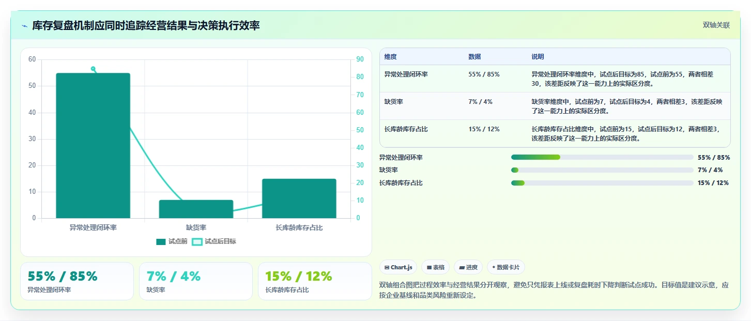Click the 长库龄库存占比 chart bar

(299, 198)
